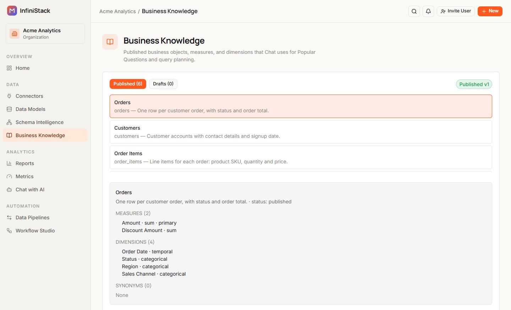Screen dimensions: 511x310
Task: Click the Acme Analytics organization icon
Action: pos(15,34)
